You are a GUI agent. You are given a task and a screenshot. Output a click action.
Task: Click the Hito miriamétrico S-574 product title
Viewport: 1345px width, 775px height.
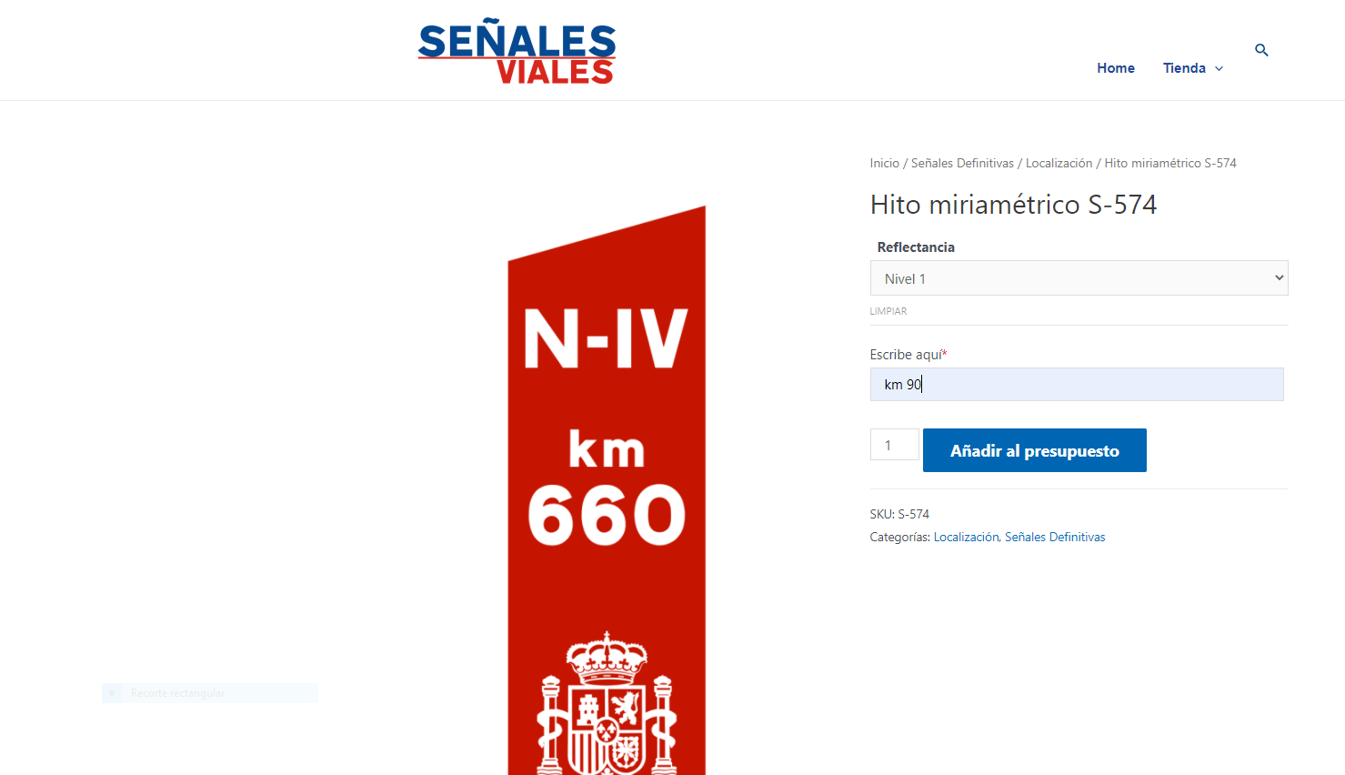tap(1013, 205)
